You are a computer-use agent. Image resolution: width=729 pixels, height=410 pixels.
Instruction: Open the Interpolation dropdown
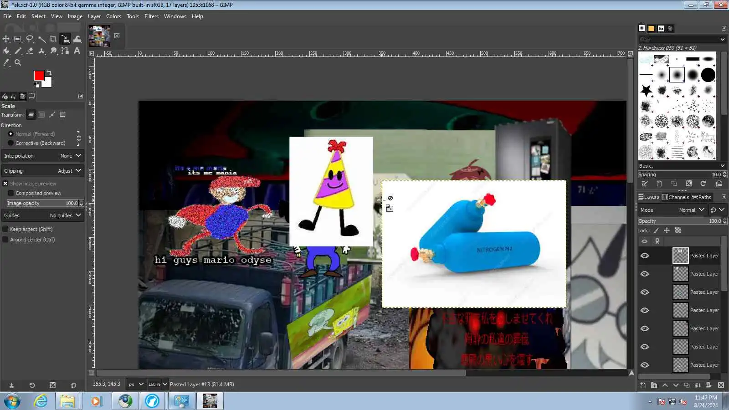pyautogui.click(x=43, y=156)
